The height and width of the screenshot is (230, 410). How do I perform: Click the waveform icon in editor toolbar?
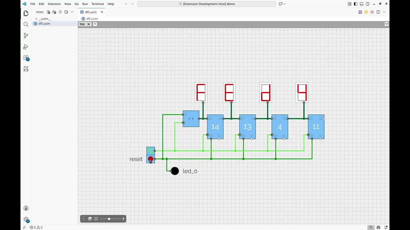[360, 12]
